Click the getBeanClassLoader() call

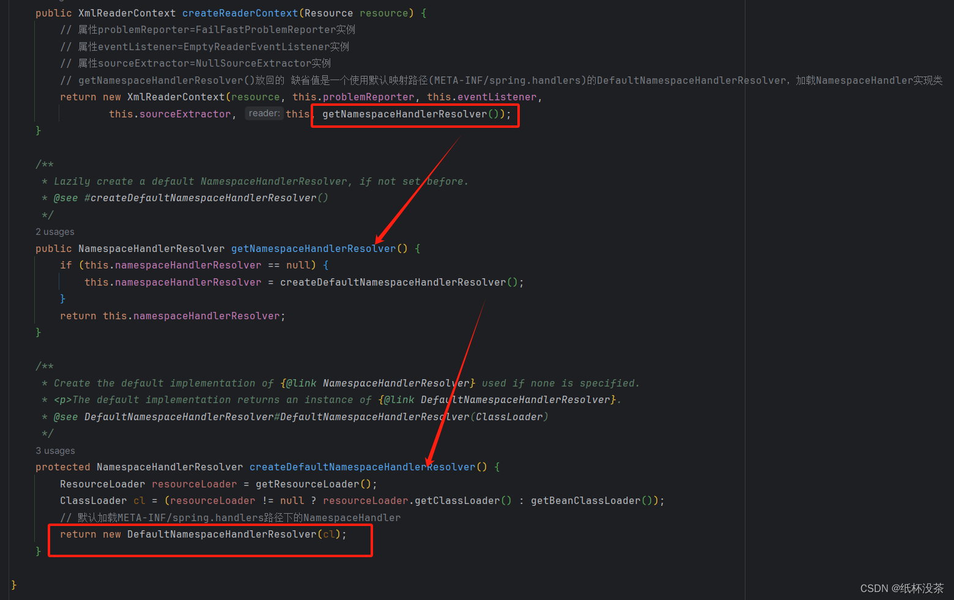click(x=591, y=500)
